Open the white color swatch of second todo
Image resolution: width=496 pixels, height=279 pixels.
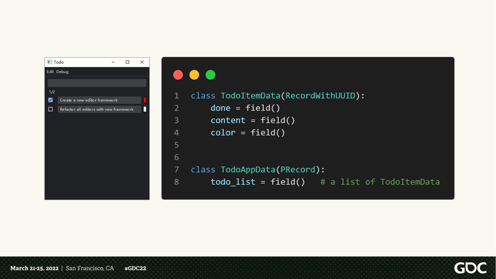pos(145,109)
